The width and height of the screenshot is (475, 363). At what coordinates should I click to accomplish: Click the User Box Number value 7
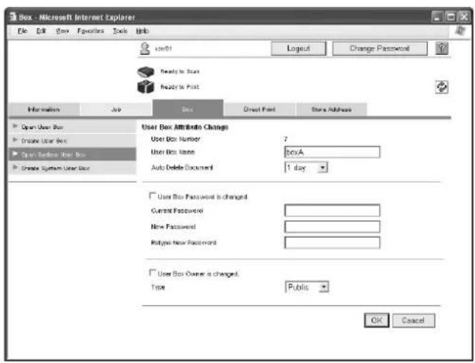pyautogui.click(x=286, y=139)
